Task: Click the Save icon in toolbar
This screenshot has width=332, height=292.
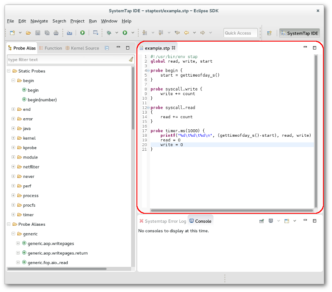Action: pyautogui.click(x=38, y=33)
